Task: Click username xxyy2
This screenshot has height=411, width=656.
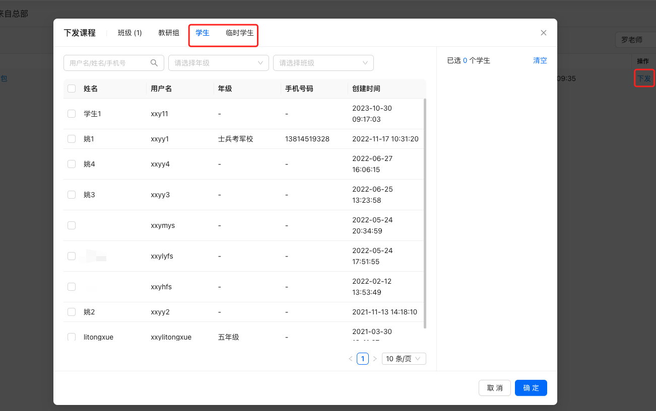Action: (x=160, y=312)
